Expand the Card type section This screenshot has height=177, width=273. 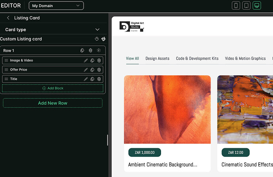pos(97,30)
